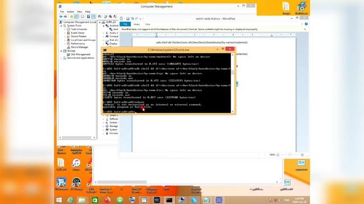This screenshot has height=204, width=364.
Task: Click Computer Management horizontal tree scrollbar
Action: 77,138
